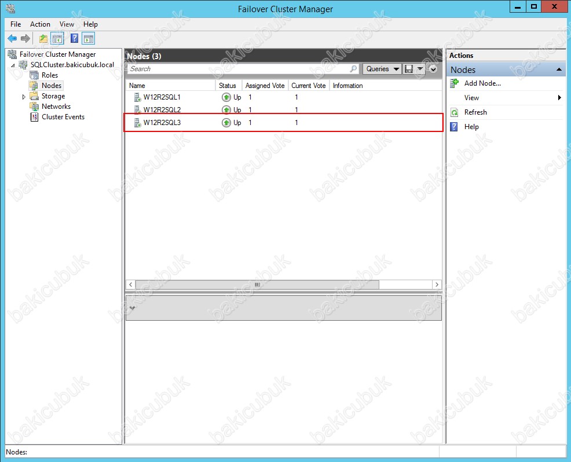Select Failover Cluster Manager root in tree
This screenshot has height=462, width=571.
point(57,54)
